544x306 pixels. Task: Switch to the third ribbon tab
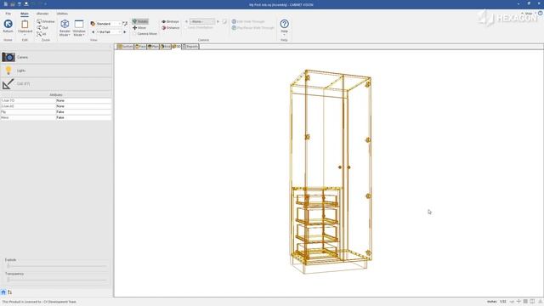(42, 14)
